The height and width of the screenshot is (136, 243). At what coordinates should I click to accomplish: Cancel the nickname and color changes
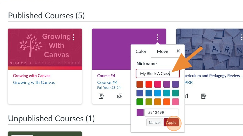[x=155, y=122]
